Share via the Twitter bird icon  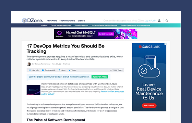click(x=69, y=70)
